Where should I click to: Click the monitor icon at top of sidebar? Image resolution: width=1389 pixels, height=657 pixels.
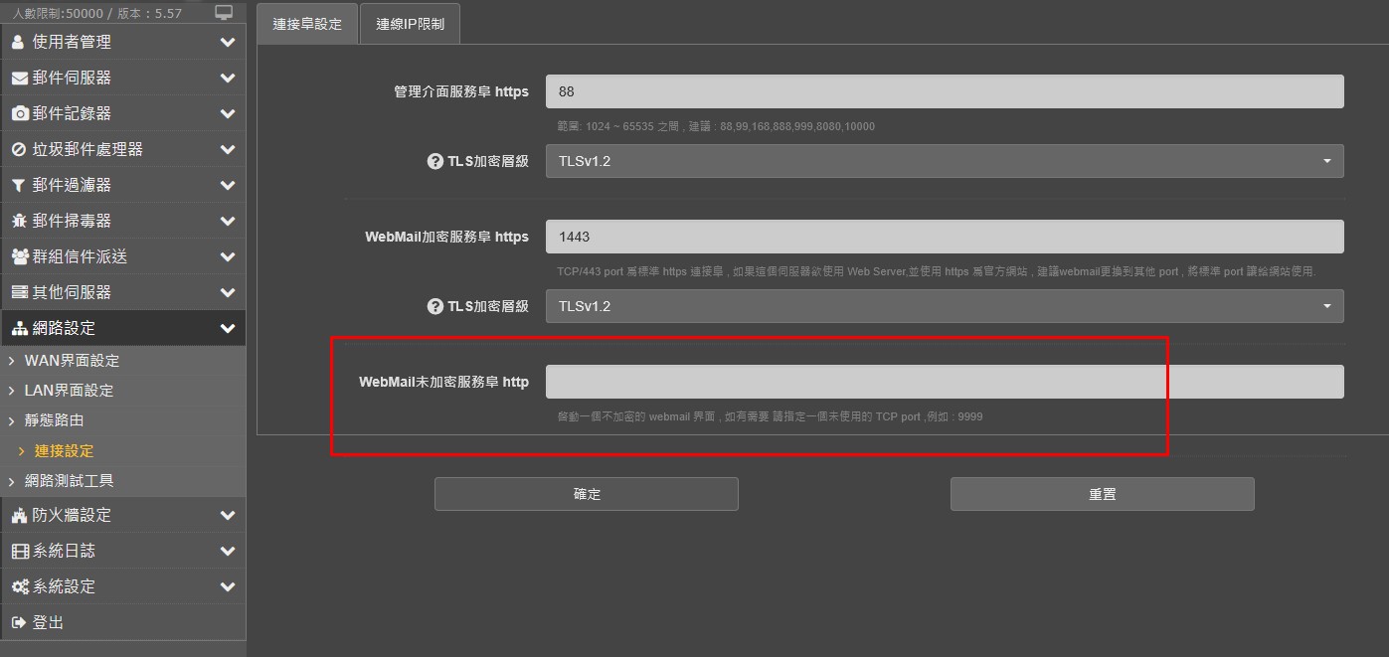224,13
